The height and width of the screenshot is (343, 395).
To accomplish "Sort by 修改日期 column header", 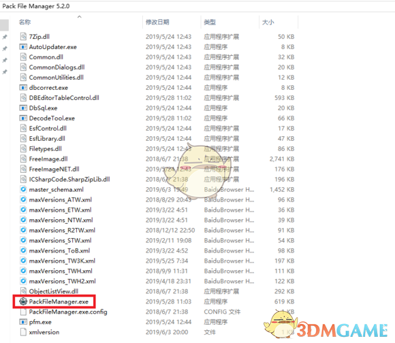I will [x=157, y=22].
